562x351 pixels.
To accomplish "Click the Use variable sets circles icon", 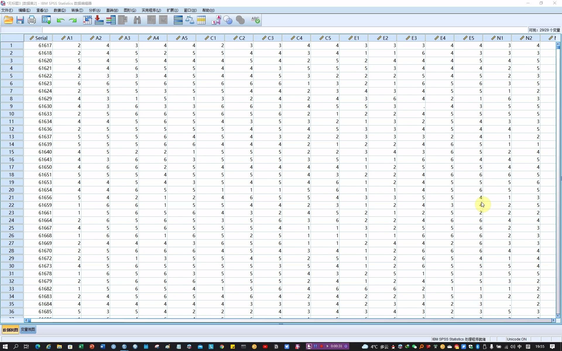I will pyautogui.click(x=228, y=20).
